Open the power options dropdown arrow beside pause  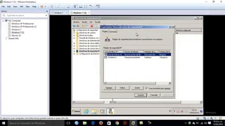point(45,7)
